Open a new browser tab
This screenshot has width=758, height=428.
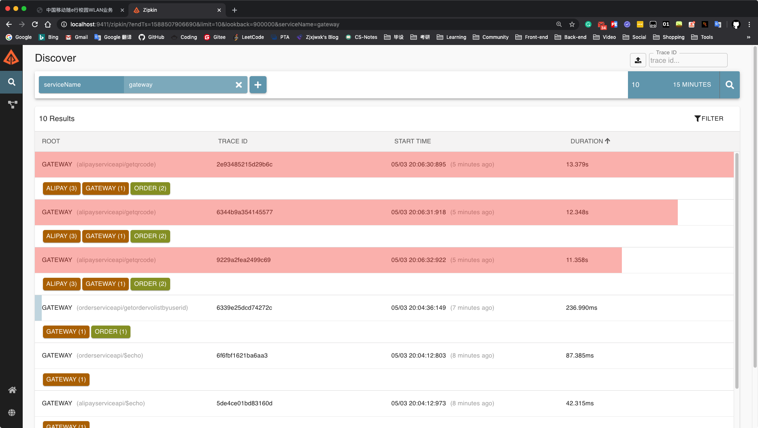[235, 10]
